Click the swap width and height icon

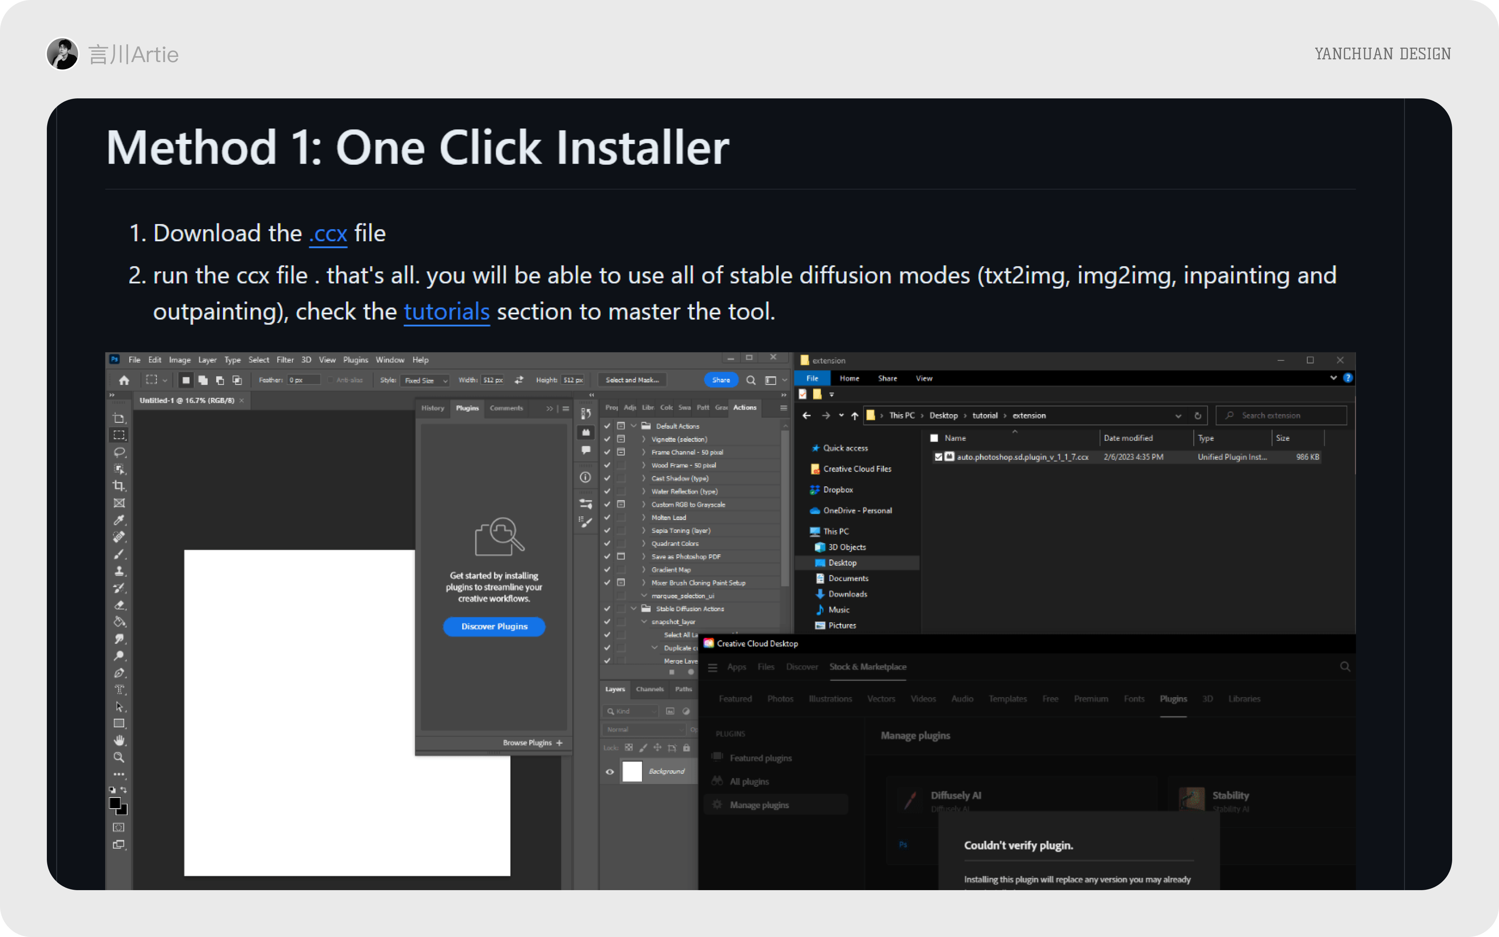click(x=519, y=380)
